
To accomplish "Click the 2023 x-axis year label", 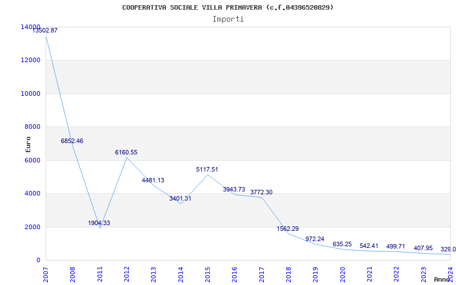I will 424,275.
